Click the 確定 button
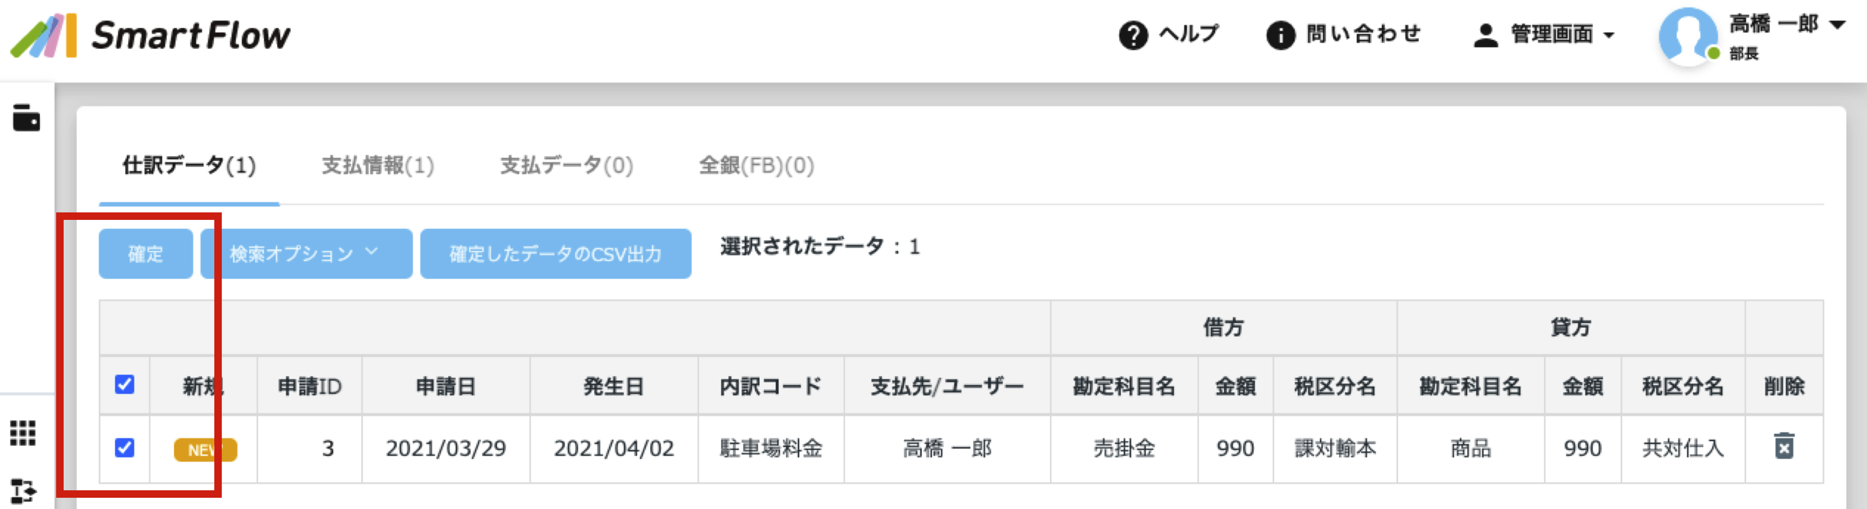 pyautogui.click(x=146, y=254)
